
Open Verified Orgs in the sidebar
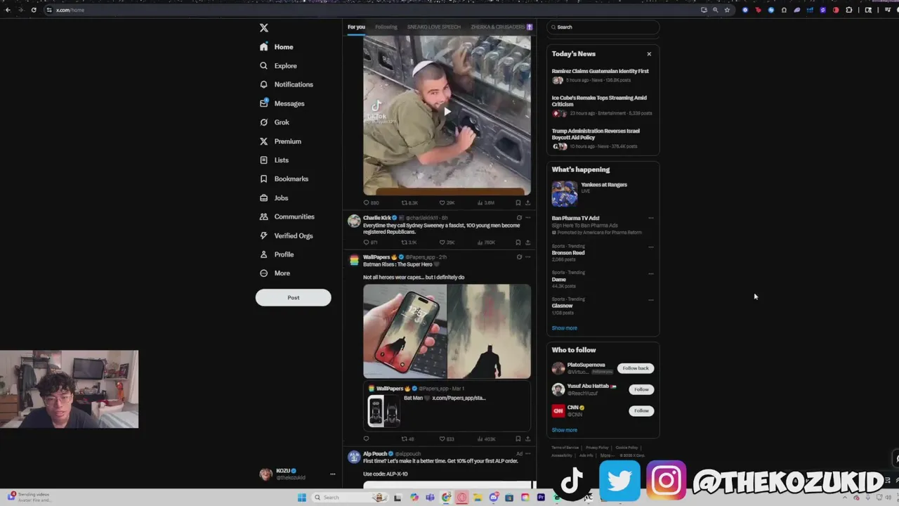point(286,236)
